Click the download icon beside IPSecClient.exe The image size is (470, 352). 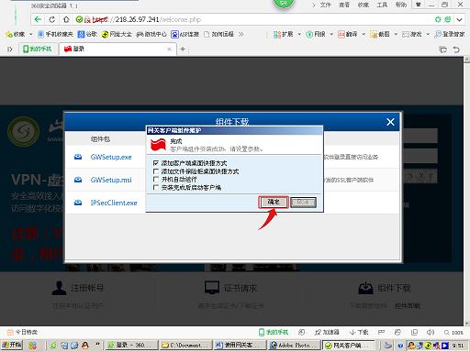[78, 203]
